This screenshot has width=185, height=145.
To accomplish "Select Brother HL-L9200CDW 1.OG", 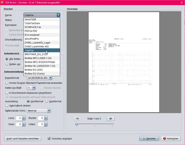I will click(x=42, y=66).
